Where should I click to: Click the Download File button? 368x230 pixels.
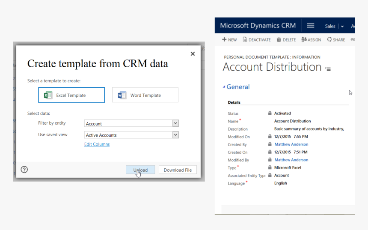tap(178, 170)
